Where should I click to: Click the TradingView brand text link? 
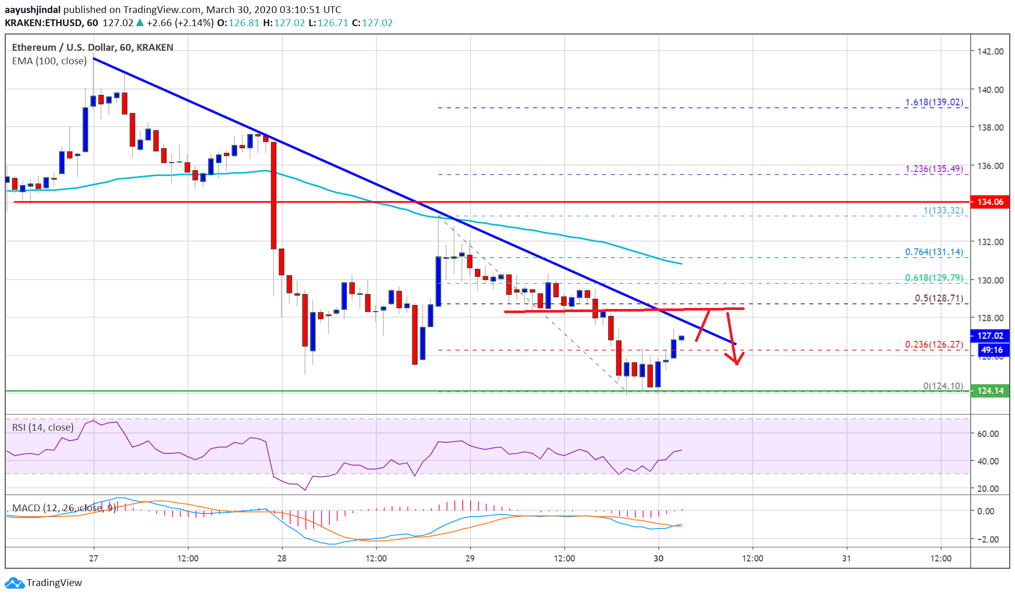click(x=54, y=582)
